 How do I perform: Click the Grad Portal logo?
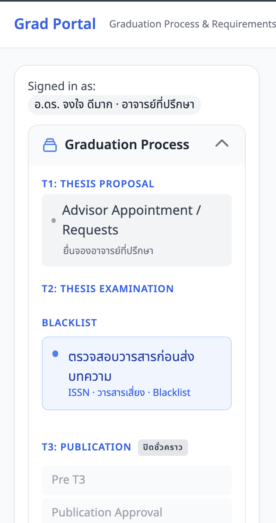pos(55,24)
